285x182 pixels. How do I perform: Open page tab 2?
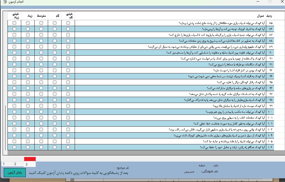tap(15, 164)
